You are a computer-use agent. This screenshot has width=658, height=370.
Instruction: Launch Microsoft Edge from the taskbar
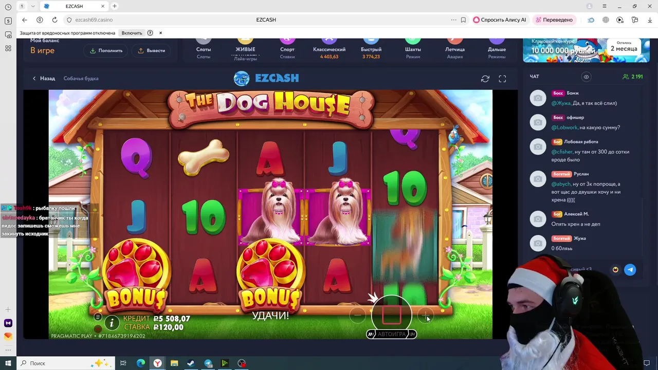pyautogui.click(x=140, y=363)
